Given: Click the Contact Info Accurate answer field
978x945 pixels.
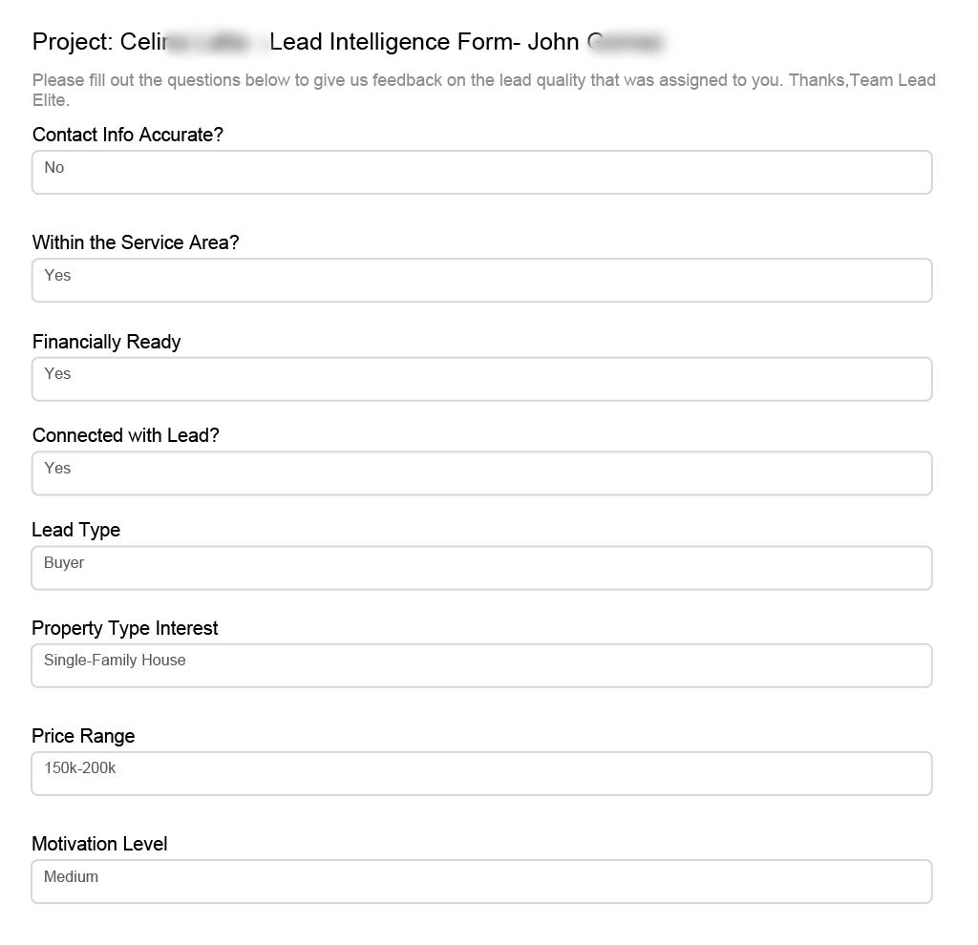Looking at the screenshot, I should tap(481, 173).
